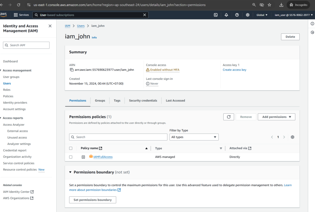Expand the IAMFullAccess policy row
Viewport: 315px width, 212px height.
(x=83, y=157)
